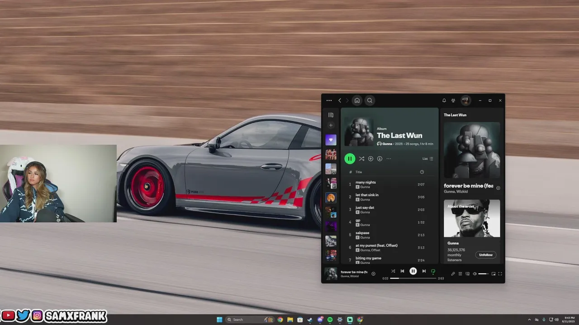Click "forever be mine" title in bottom bar
Screen dimensions: 579x325
click(354, 272)
